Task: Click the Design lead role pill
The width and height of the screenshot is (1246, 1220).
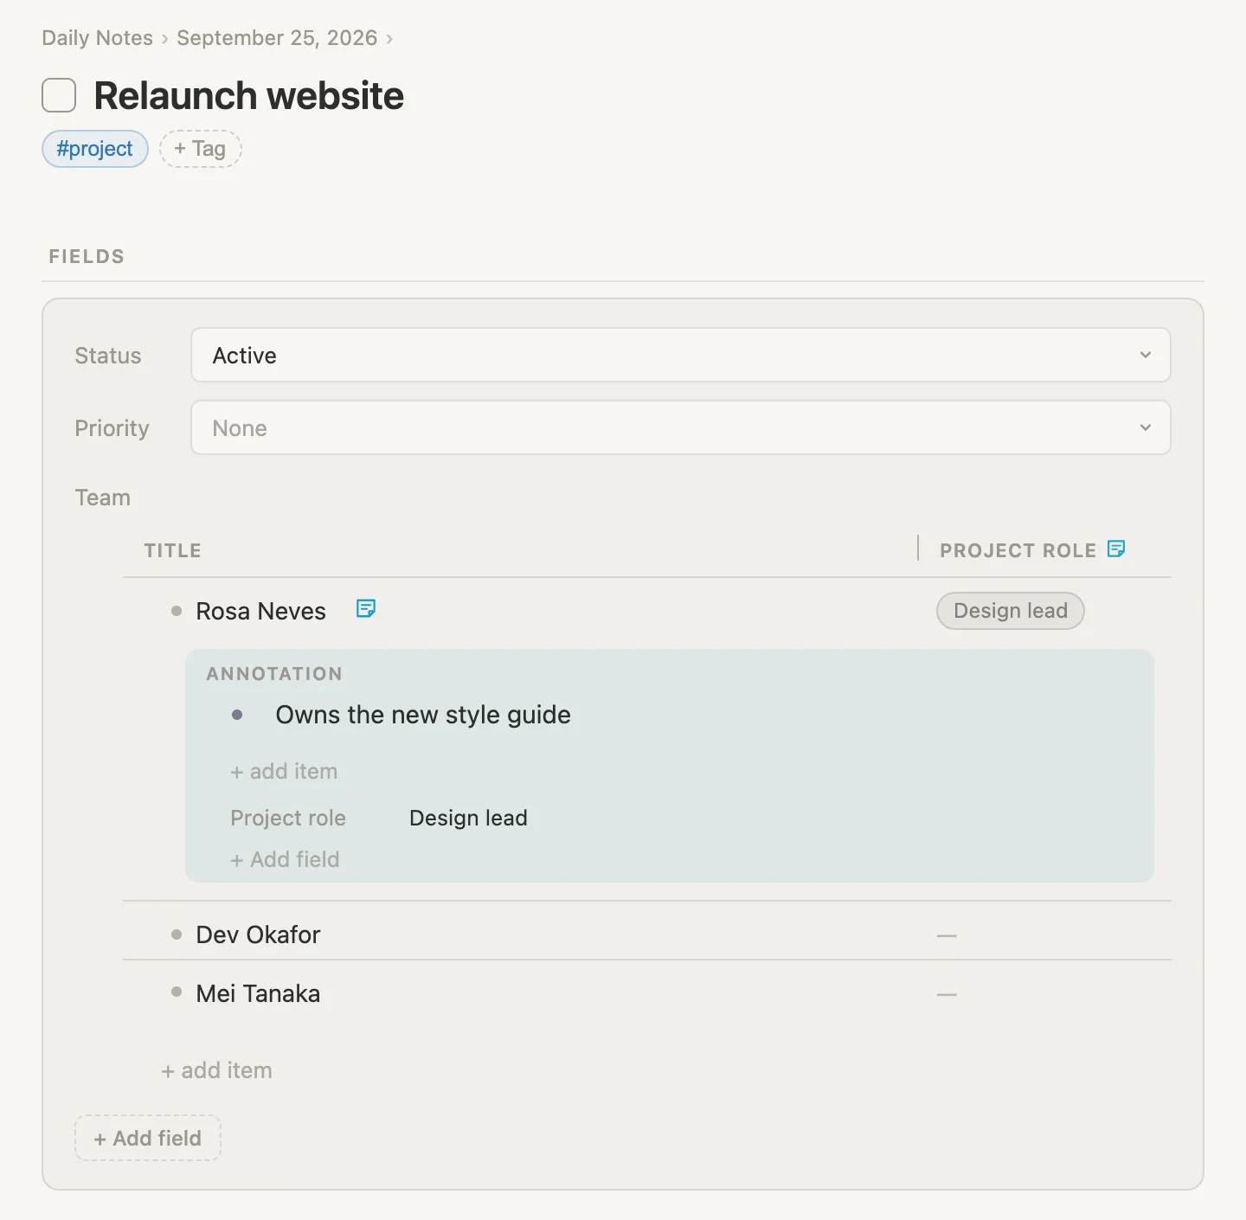Action: [x=1010, y=611]
